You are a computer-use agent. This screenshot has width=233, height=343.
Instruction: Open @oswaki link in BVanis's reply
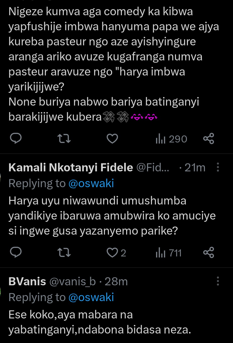pos(91,297)
